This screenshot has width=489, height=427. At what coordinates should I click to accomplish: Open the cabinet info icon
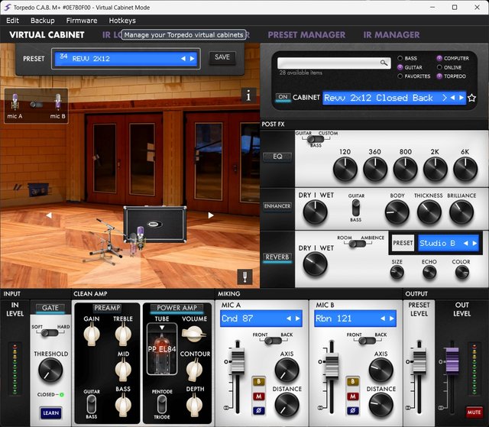point(248,95)
